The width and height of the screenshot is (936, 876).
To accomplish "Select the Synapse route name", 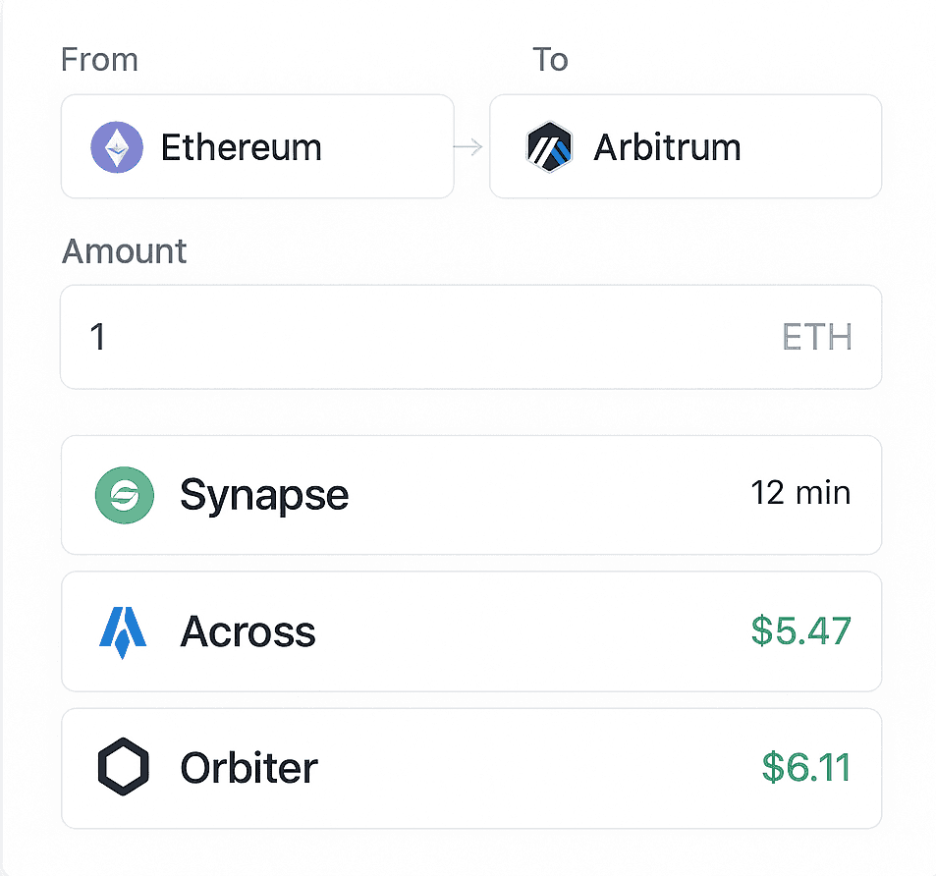I will (263, 495).
